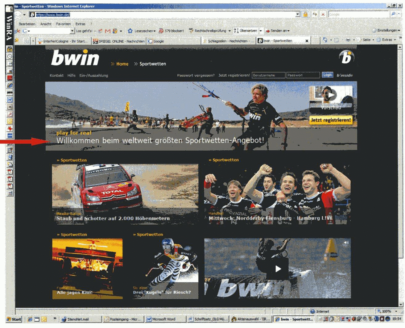The height and width of the screenshot is (328, 405).
Task: Click the Benutzername input field
Action: point(268,75)
